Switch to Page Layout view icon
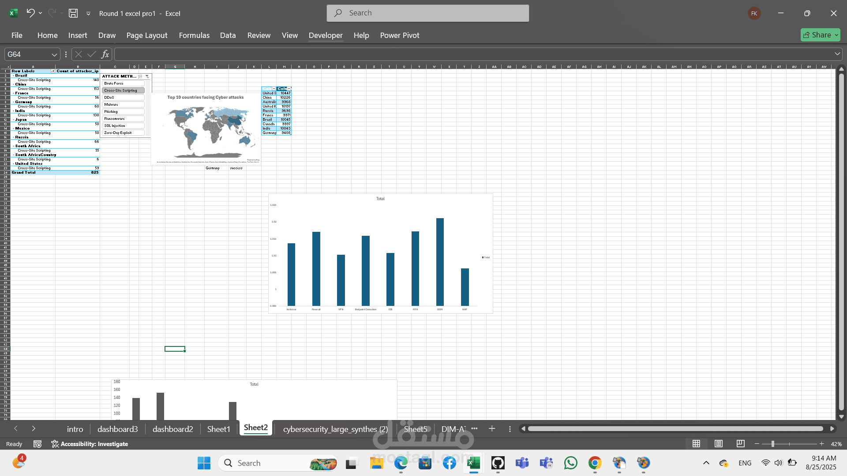Screen dimensions: 847x476 pos(719,444)
